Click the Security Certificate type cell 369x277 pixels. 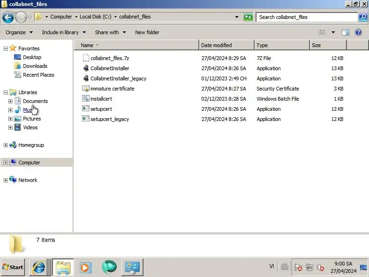278,89
